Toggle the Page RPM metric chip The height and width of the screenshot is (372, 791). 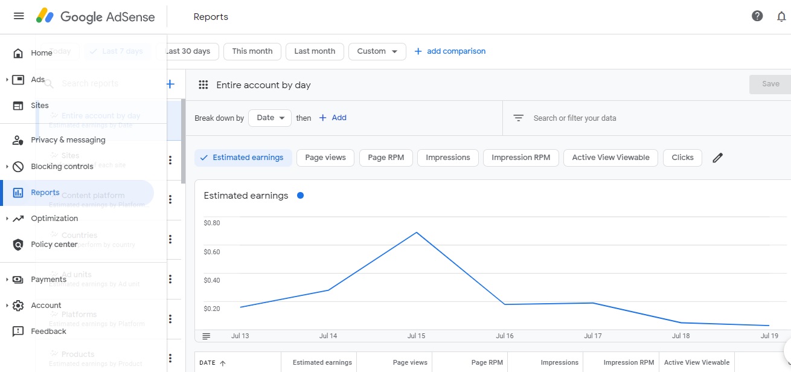[x=386, y=158]
